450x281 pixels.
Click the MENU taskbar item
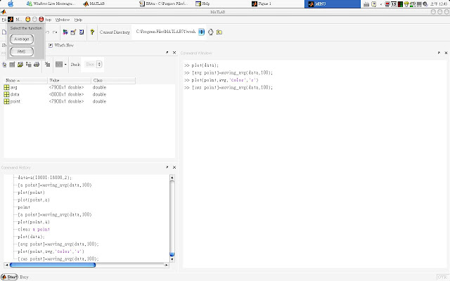[333, 4]
